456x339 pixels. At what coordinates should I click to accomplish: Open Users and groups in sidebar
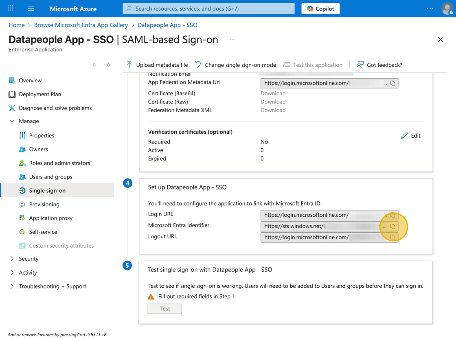click(50, 177)
